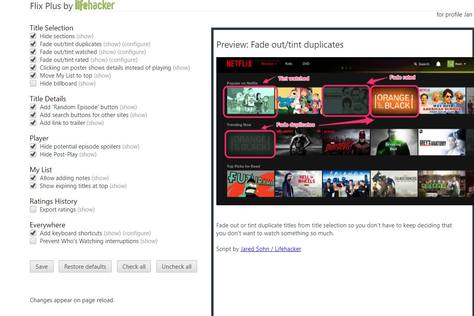The width and height of the screenshot is (474, 316).
Task: Toggle Add search buttons for other sites
Action: 33,115
